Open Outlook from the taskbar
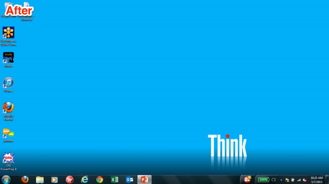Image resolution: width=329 pixels, height=184 pixels. (129, 180)
